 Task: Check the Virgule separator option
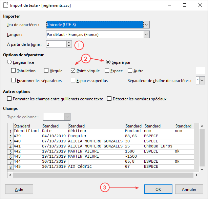tap(47, 71)
